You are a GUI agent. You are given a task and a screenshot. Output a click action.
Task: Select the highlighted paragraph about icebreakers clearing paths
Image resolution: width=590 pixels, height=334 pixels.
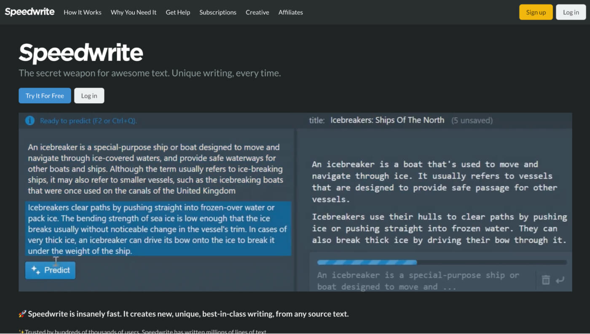tap(158, 229)
